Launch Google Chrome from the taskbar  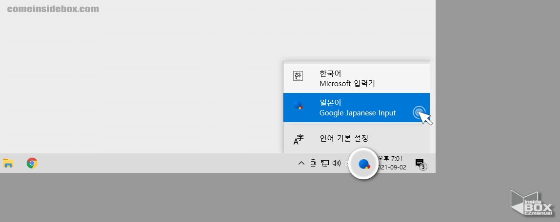click(x=32, y=163)
